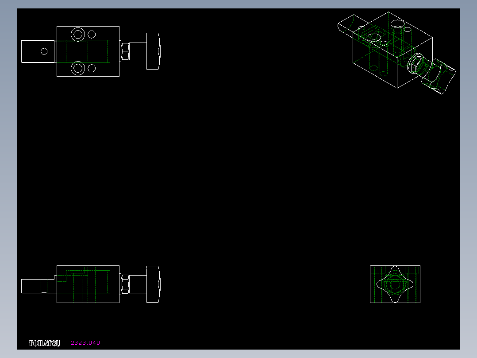Select the isometric 3D view of the valve
The image size is (477, 358).
[396, 53]
